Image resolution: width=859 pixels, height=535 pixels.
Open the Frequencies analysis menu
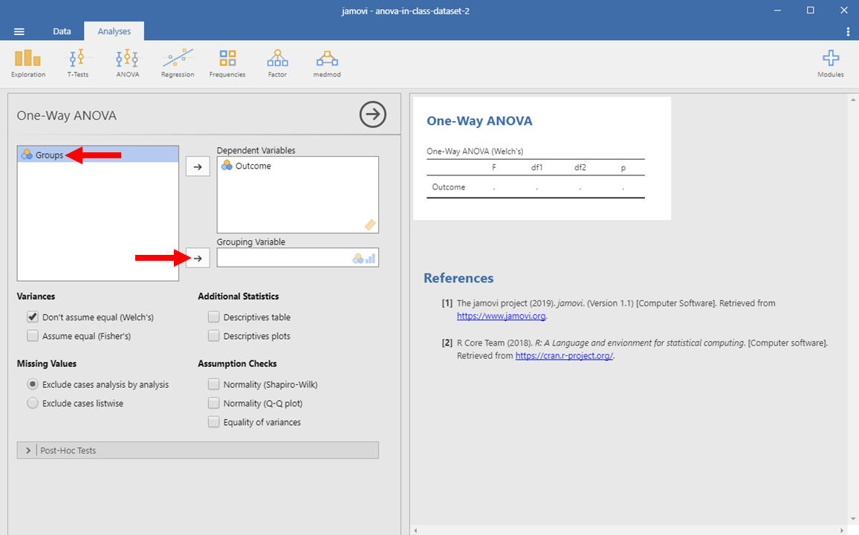click(x=227, y=62)
